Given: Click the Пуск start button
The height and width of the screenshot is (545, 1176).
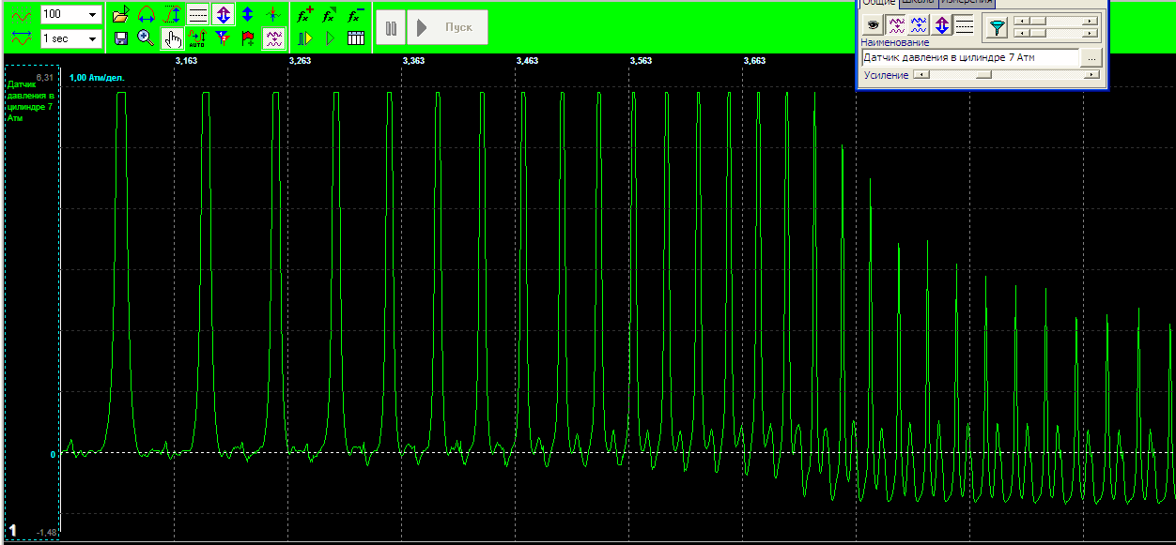Looking at the screenshot, I should pyautogui.click(x=447, y=27).
